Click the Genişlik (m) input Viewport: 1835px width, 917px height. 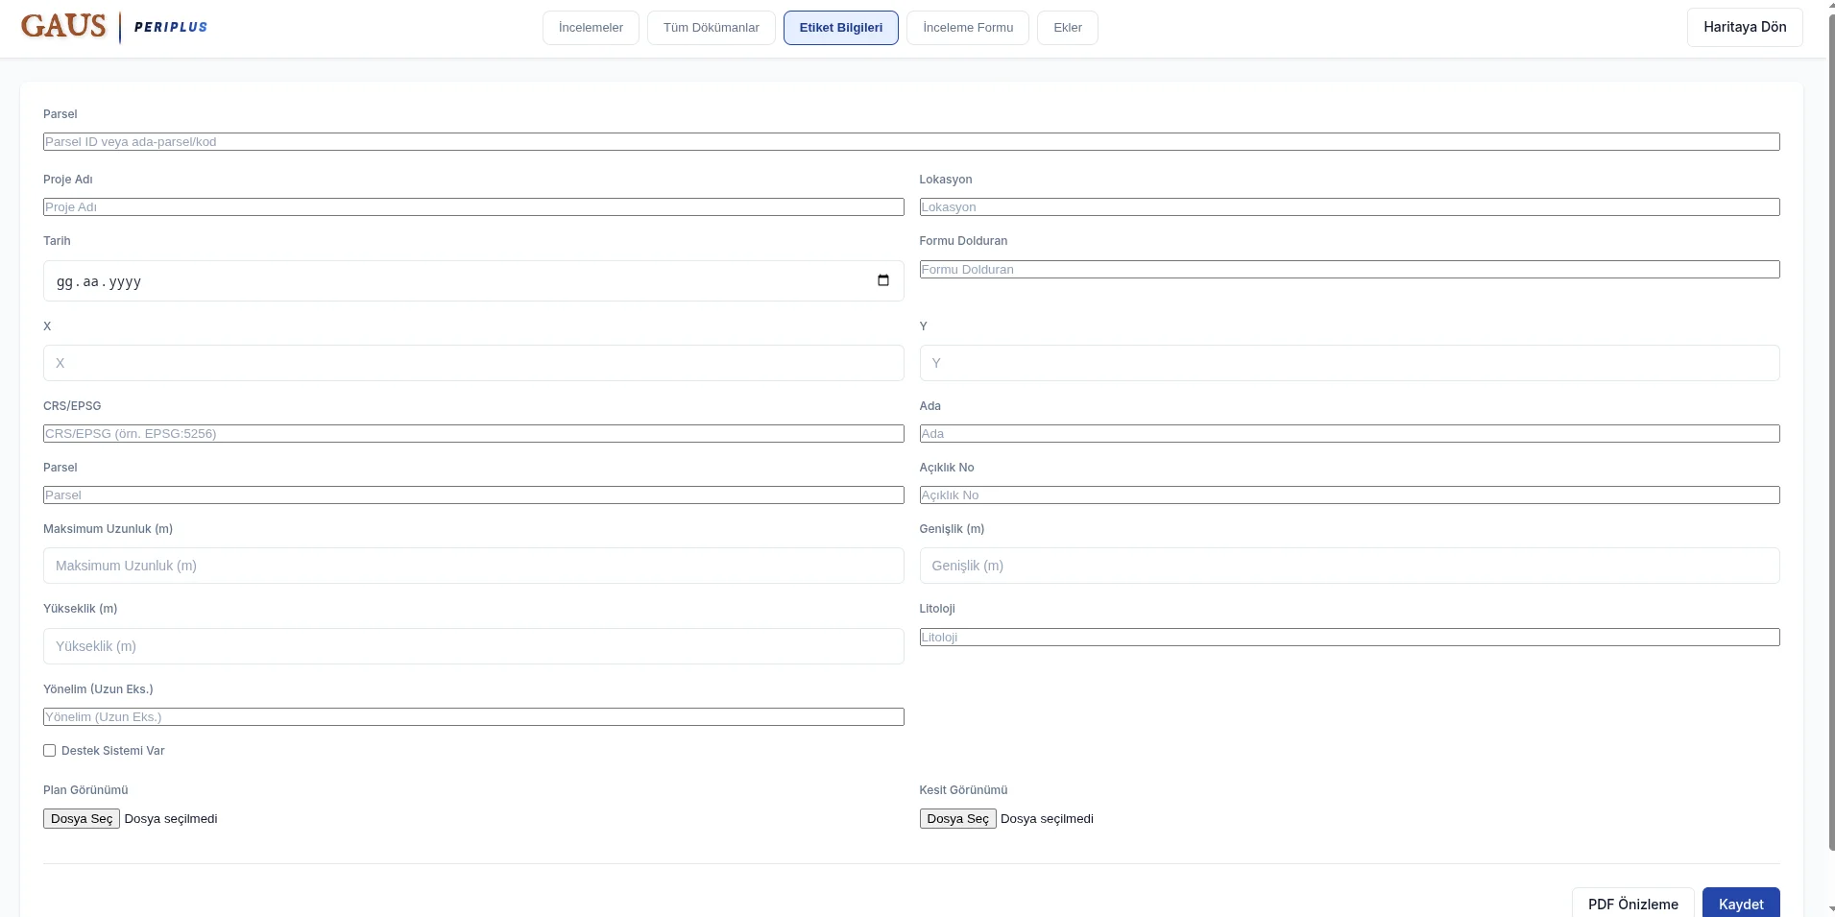(1349, 566)
